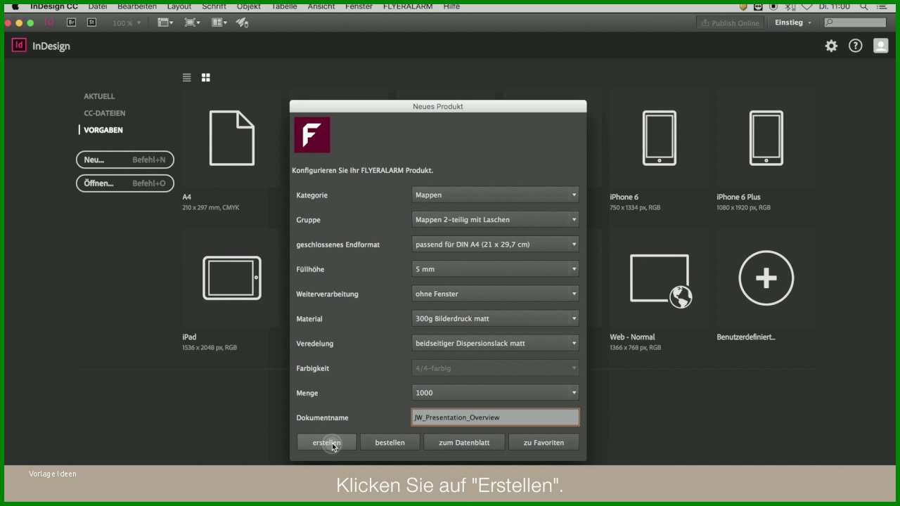Open the Veredelung dropdown
Image resolution: width=900 pixels, height=506 pixels.
click(x=495, y=343)
